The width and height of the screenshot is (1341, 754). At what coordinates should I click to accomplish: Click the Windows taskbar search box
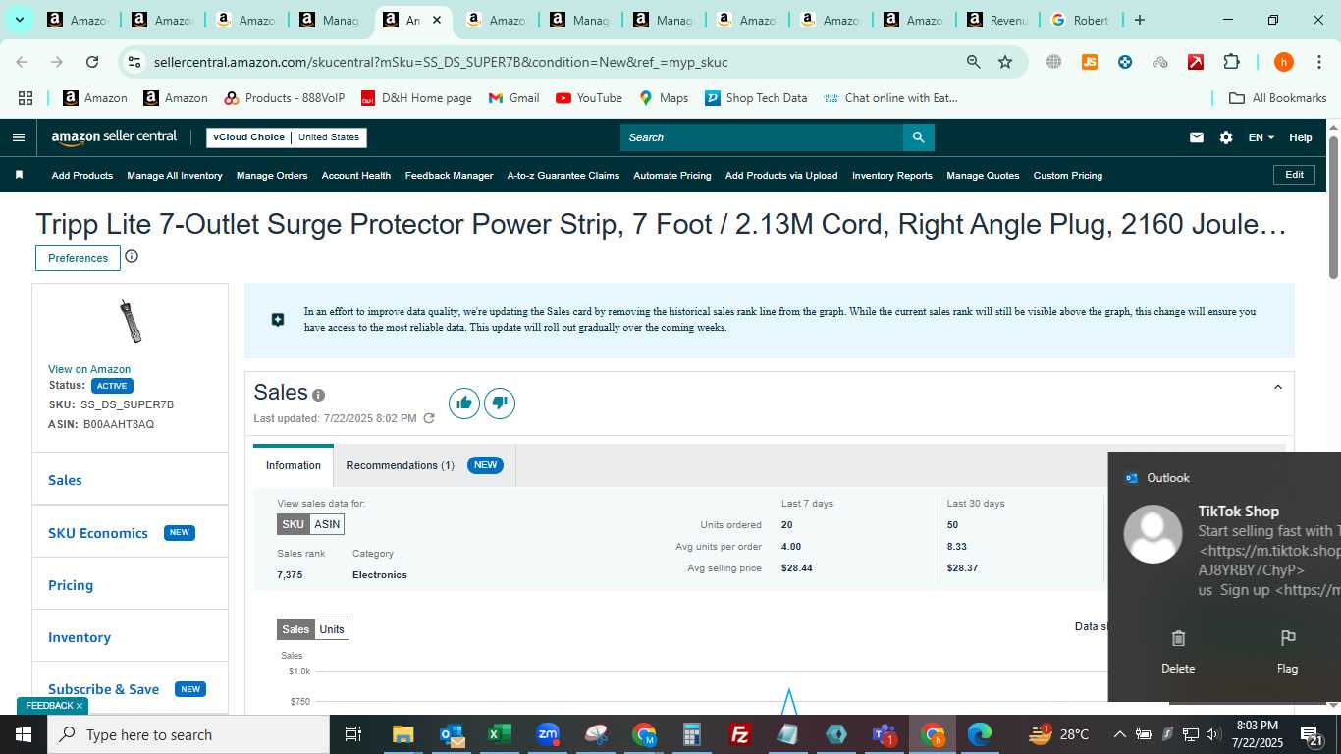188,734
